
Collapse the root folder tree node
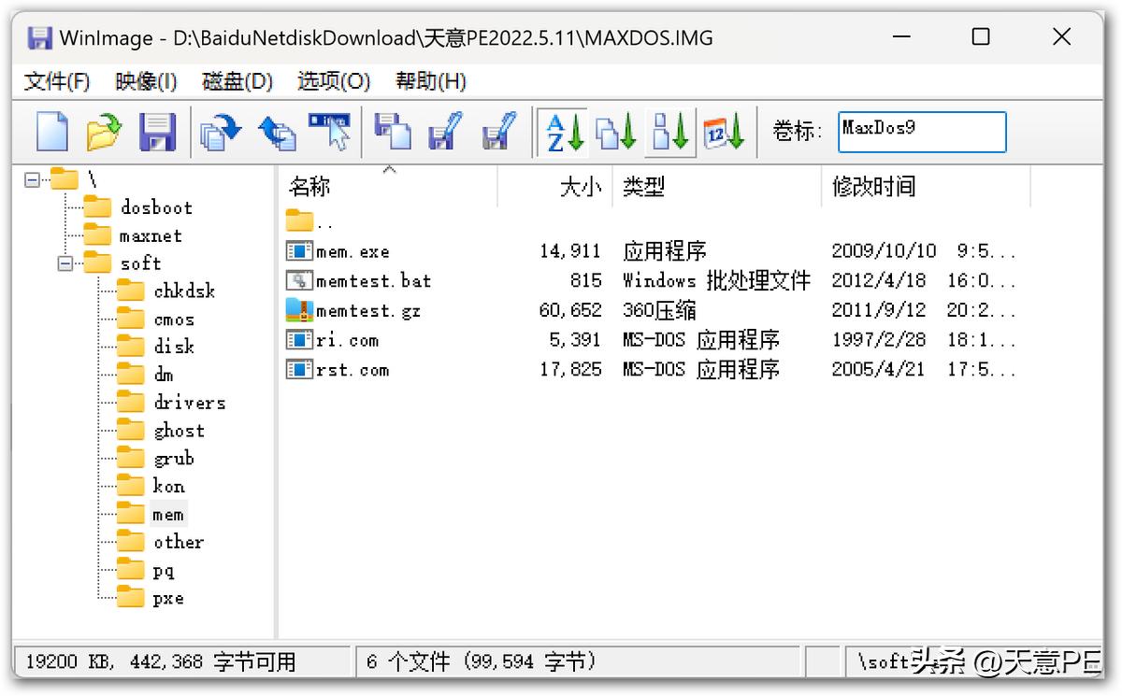(x=32, y=179)
